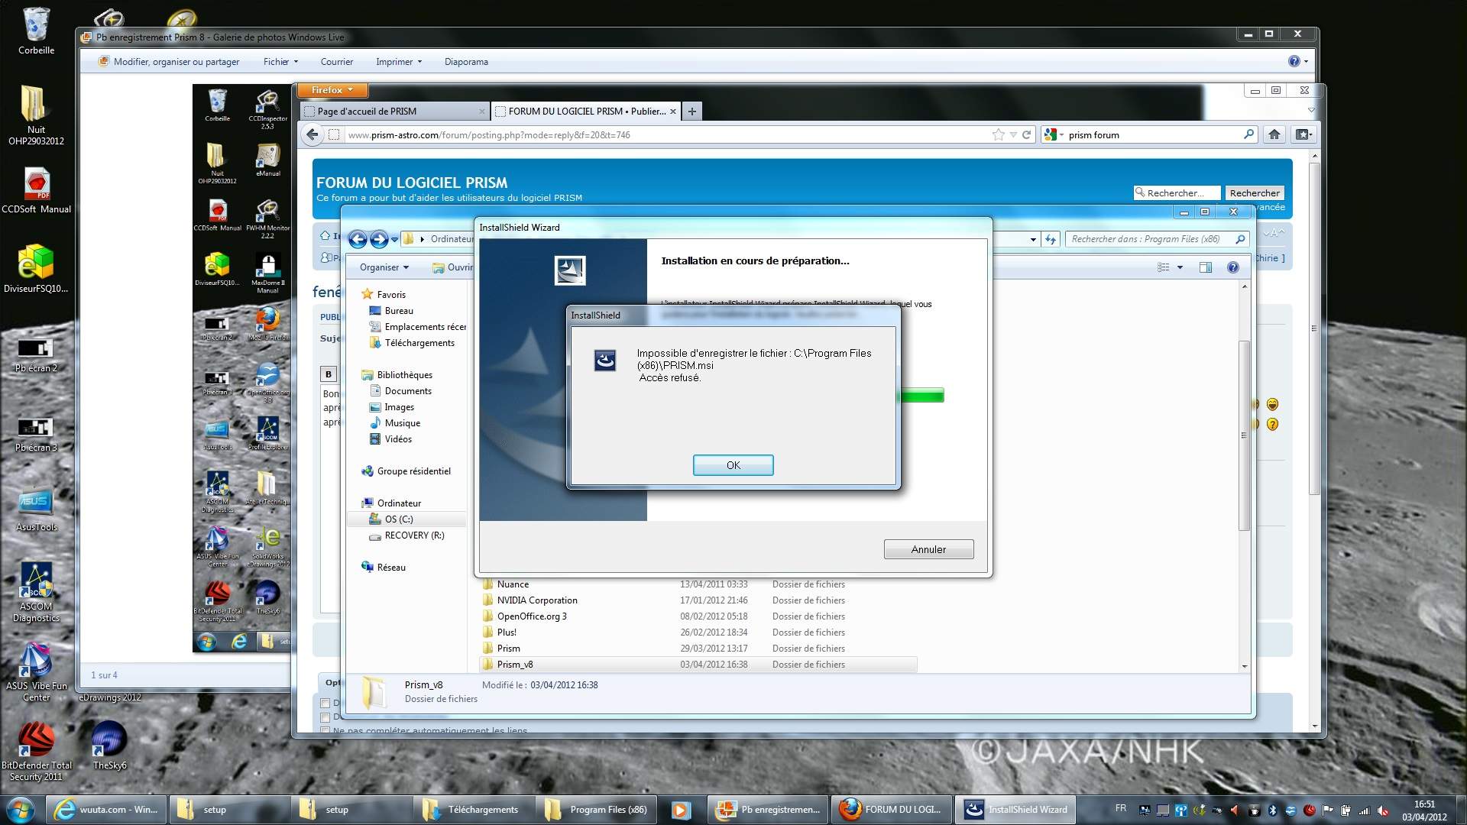1467x825 pixels.
Task: Click the Explorer help icon
Action: coord(1232,267)
